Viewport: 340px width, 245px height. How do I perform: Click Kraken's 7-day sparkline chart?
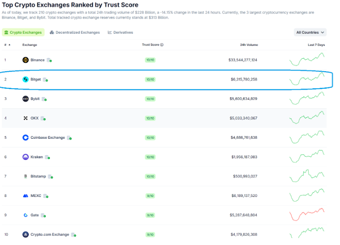pos(307,156)
